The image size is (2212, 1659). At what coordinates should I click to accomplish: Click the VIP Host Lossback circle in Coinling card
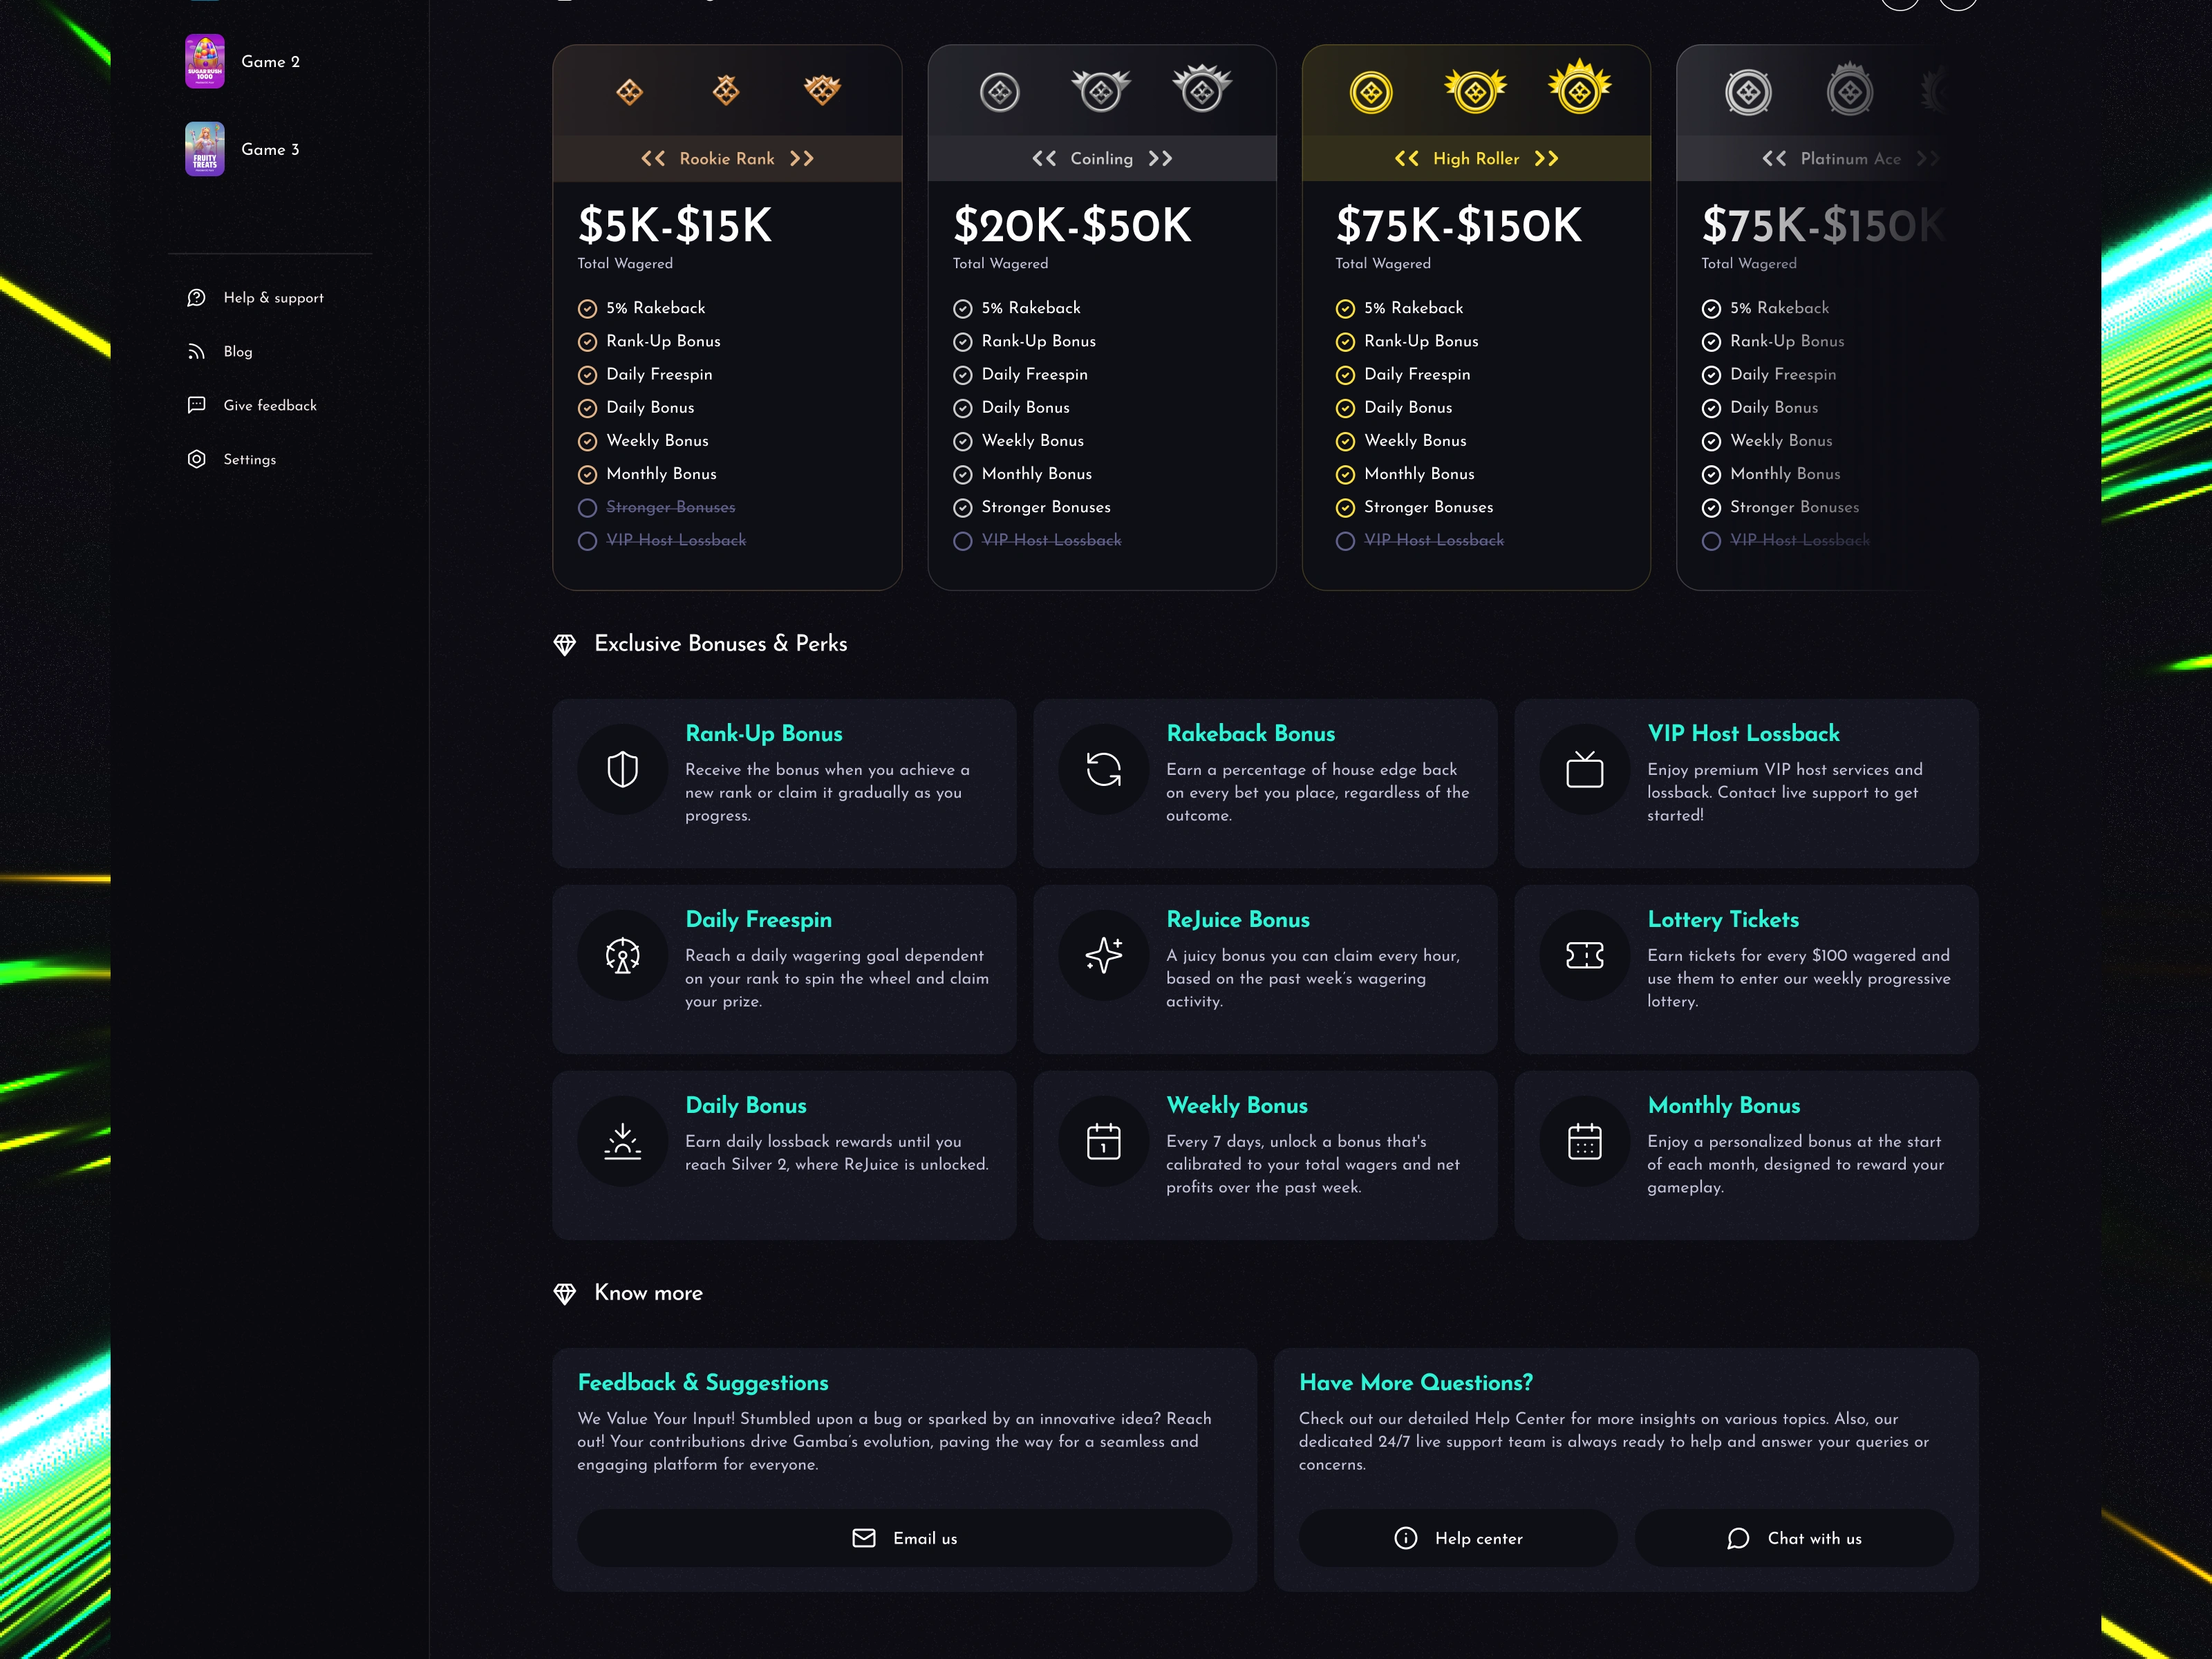[x=962, y=541]
